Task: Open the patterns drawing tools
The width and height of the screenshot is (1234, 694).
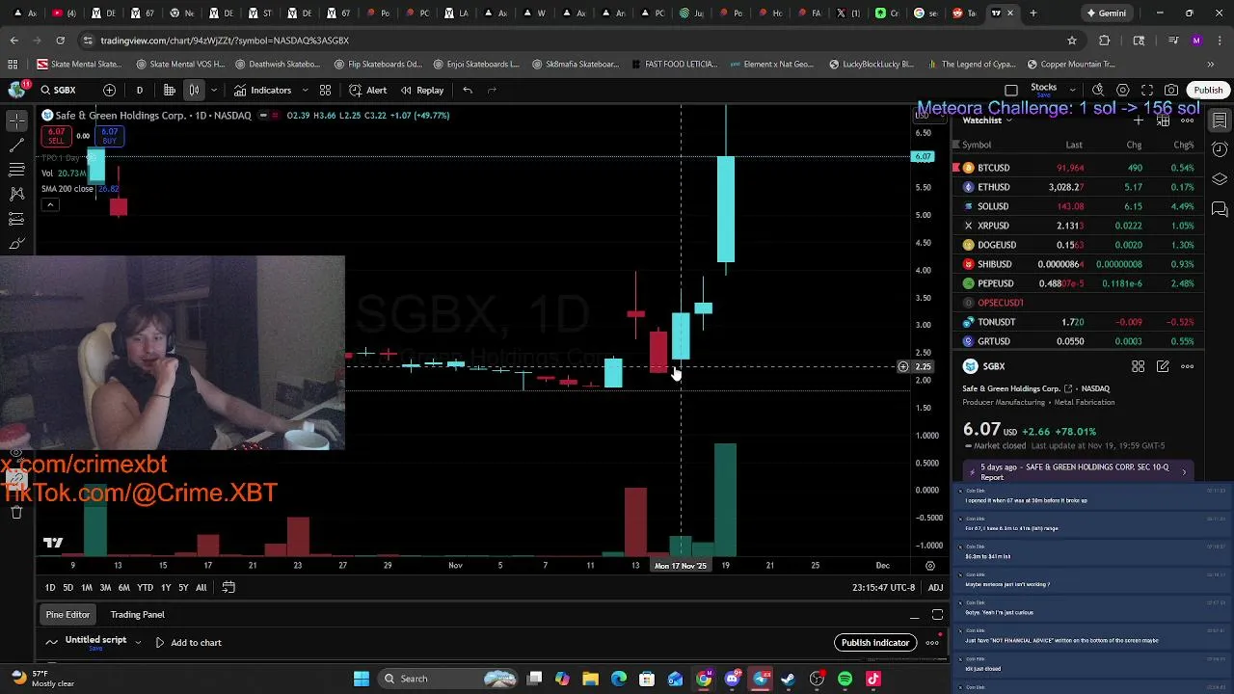Action: [16, 194]
